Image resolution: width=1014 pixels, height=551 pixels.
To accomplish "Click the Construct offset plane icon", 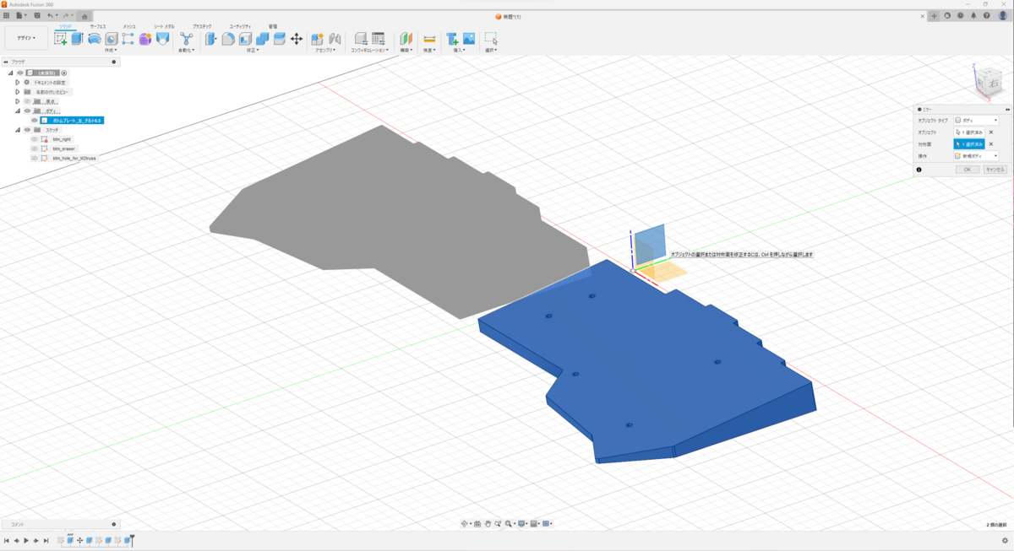I will coord(406,39).
